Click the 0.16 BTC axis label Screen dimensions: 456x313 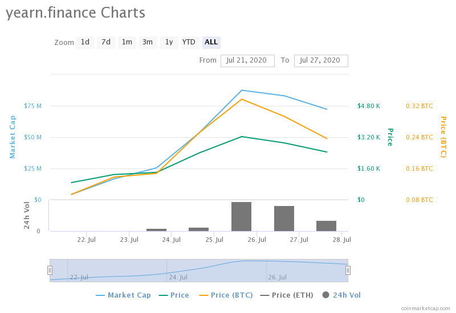(420, 168)
